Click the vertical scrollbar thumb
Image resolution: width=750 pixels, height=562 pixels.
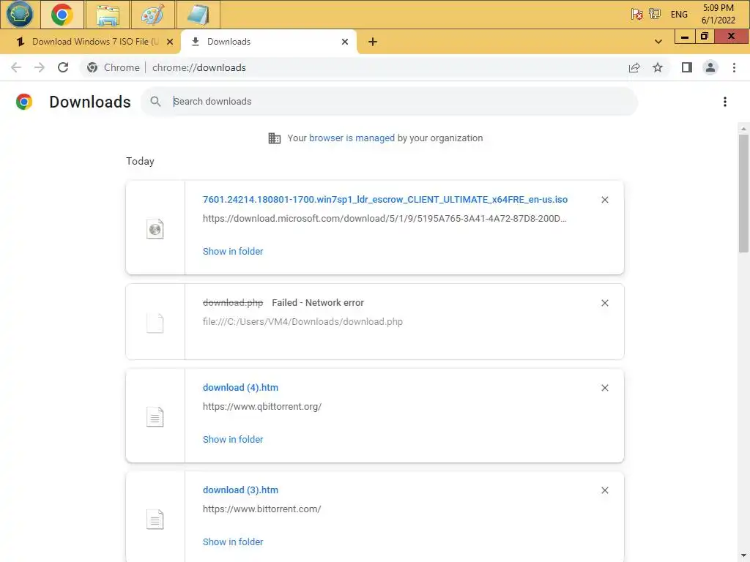(744, 193)
